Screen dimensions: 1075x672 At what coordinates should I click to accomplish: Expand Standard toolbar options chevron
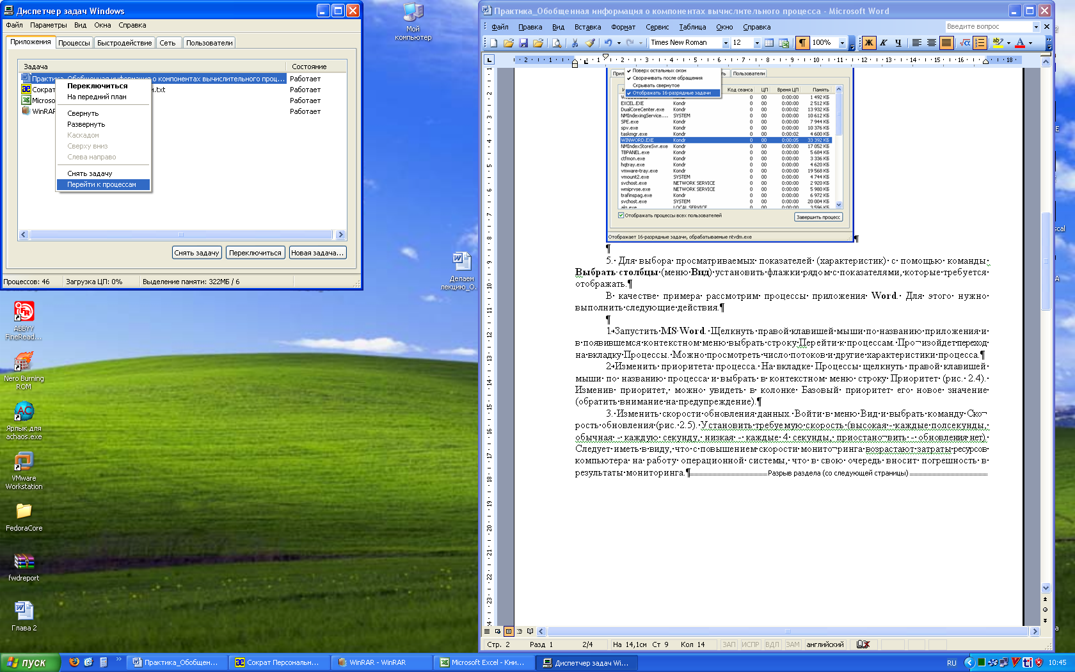(852, 43)
